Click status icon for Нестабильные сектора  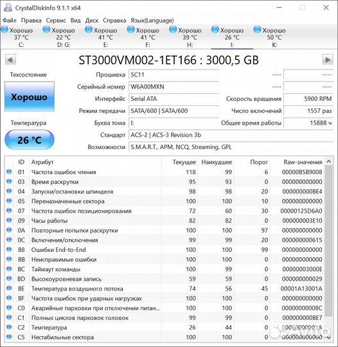pos(9,337)
